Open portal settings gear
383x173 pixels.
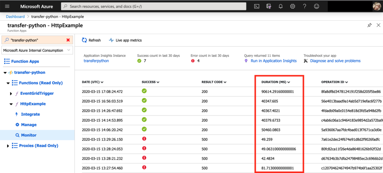[292, 7]
